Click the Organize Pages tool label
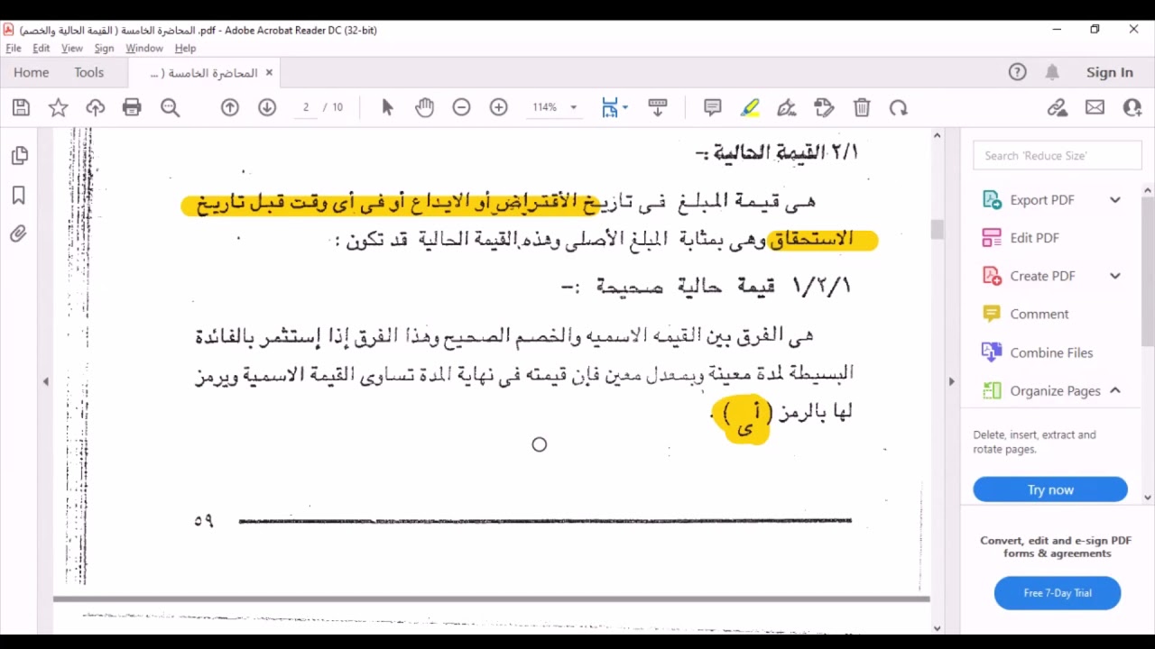This screenshot has width=1155, height=649. [1055, 390]
